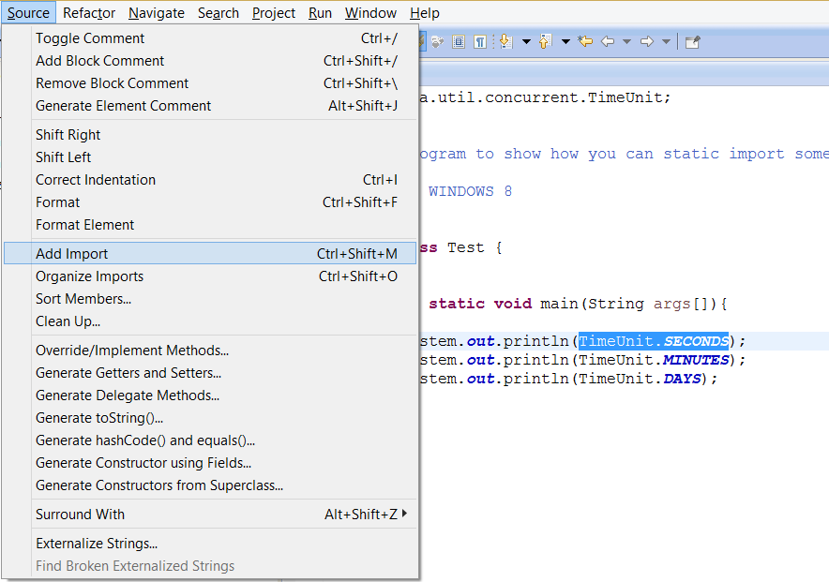This screenshot has height=582, width=829.
Task: Click Forward navigation arrow icon
Action: [x=646, y=41]
